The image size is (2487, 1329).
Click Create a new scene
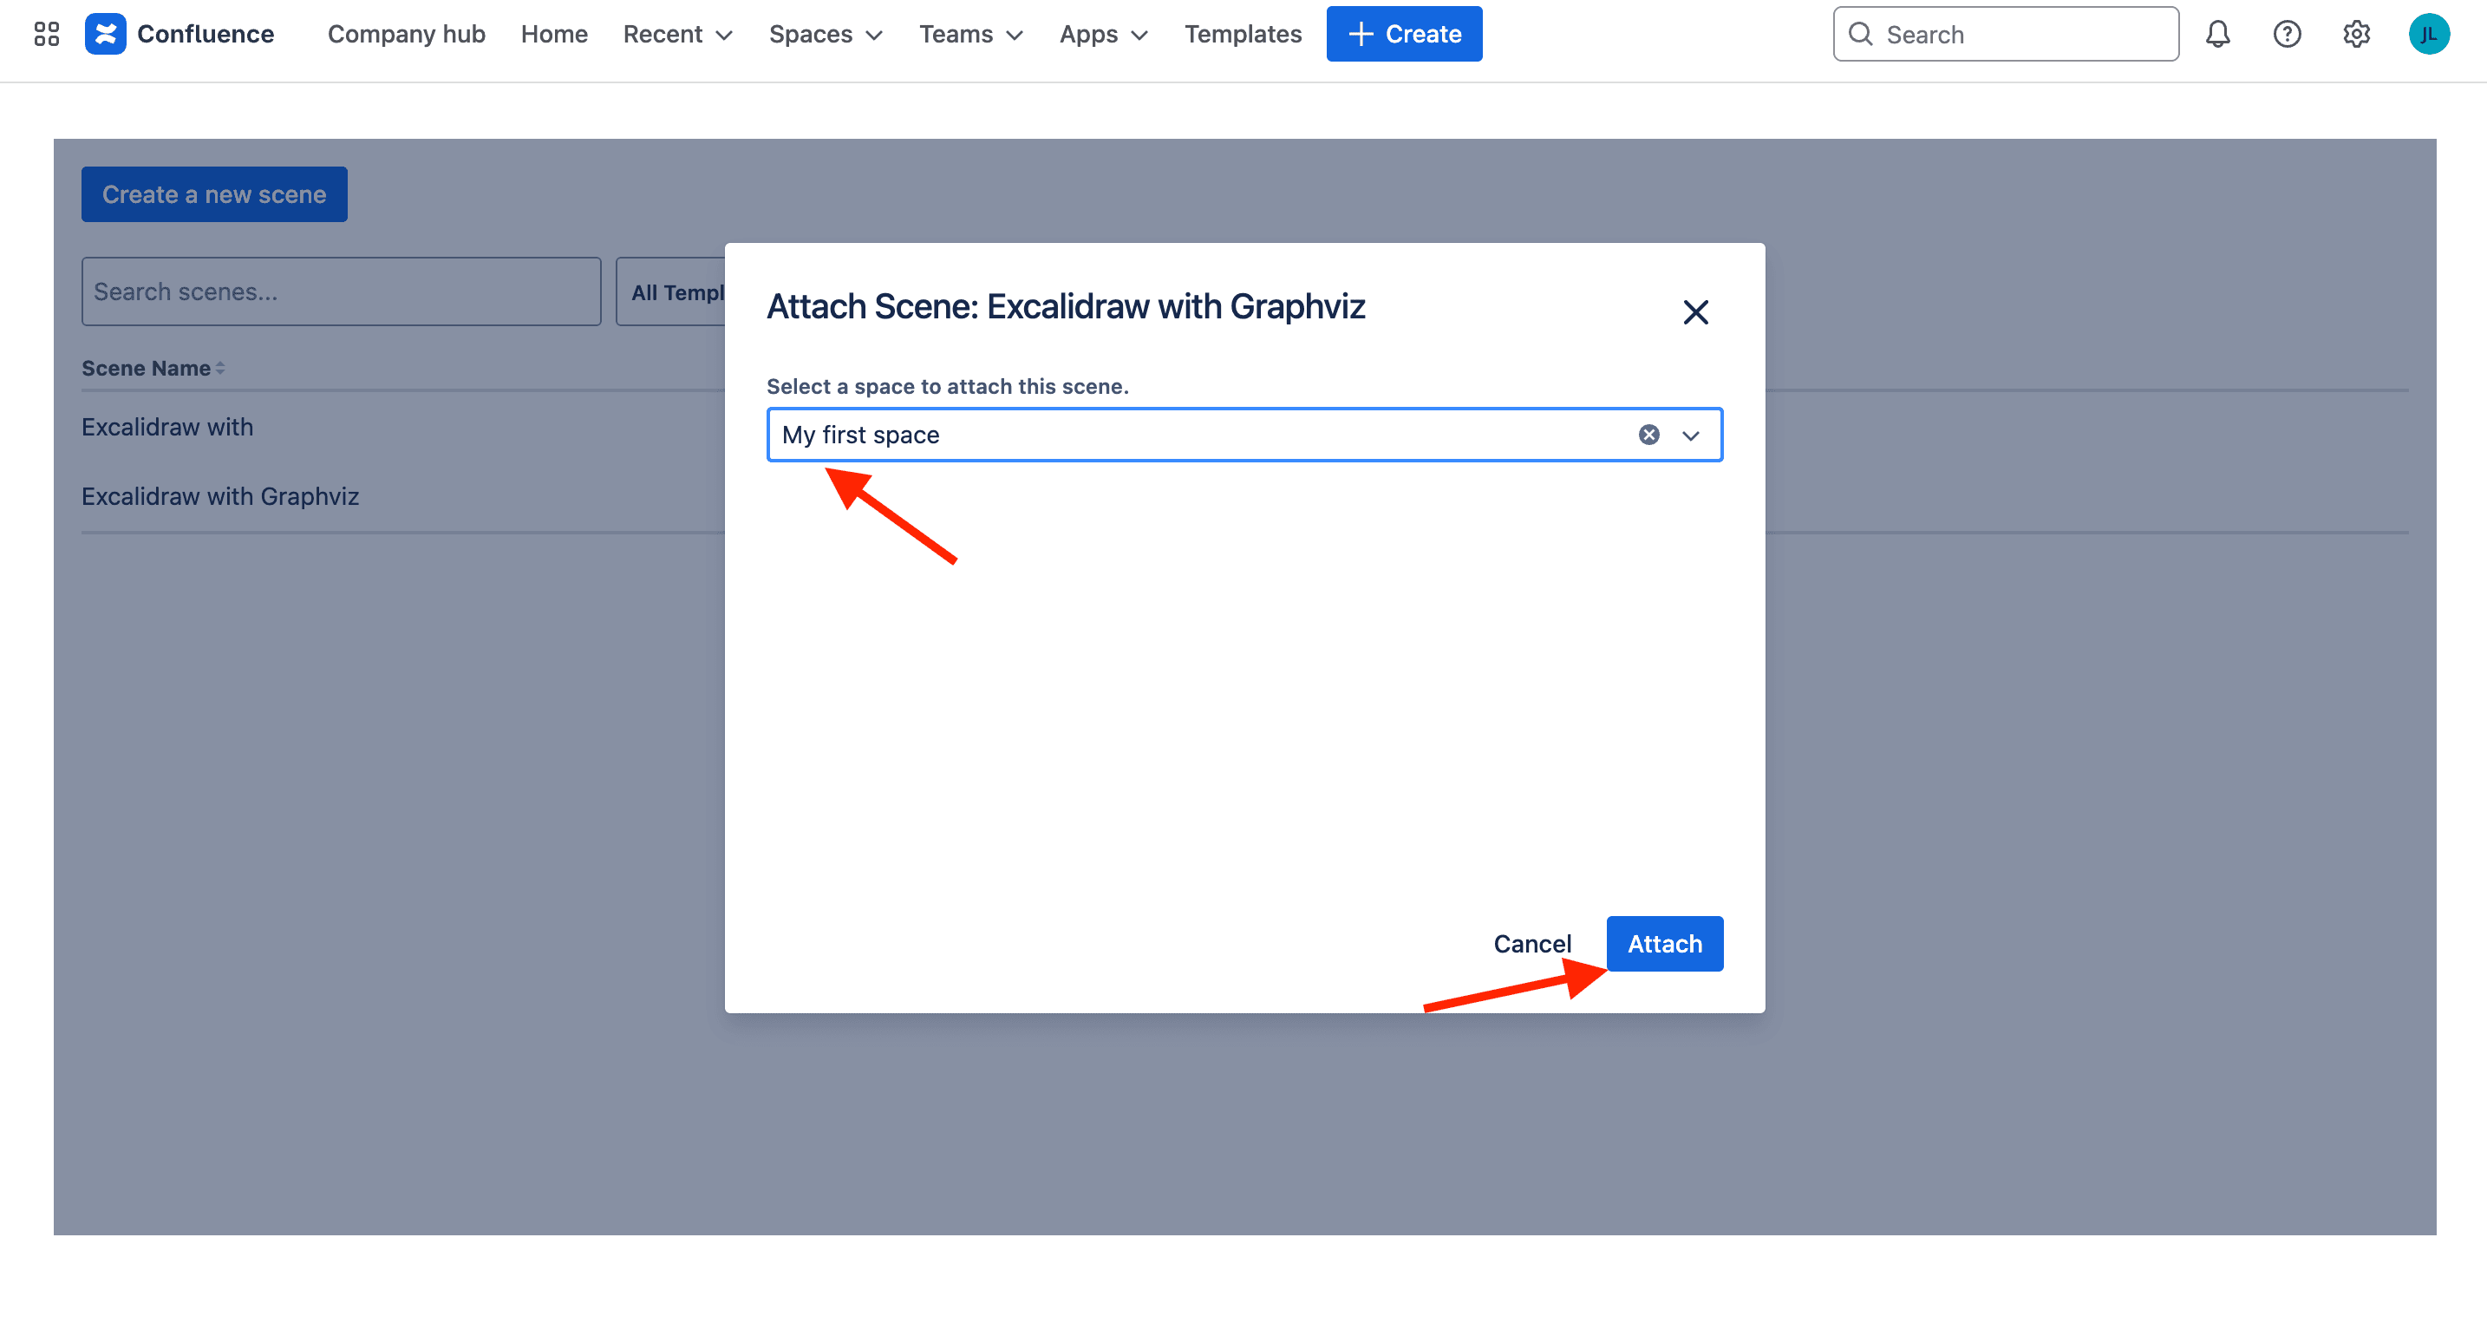pyautogui.click(x=214, y=194)
